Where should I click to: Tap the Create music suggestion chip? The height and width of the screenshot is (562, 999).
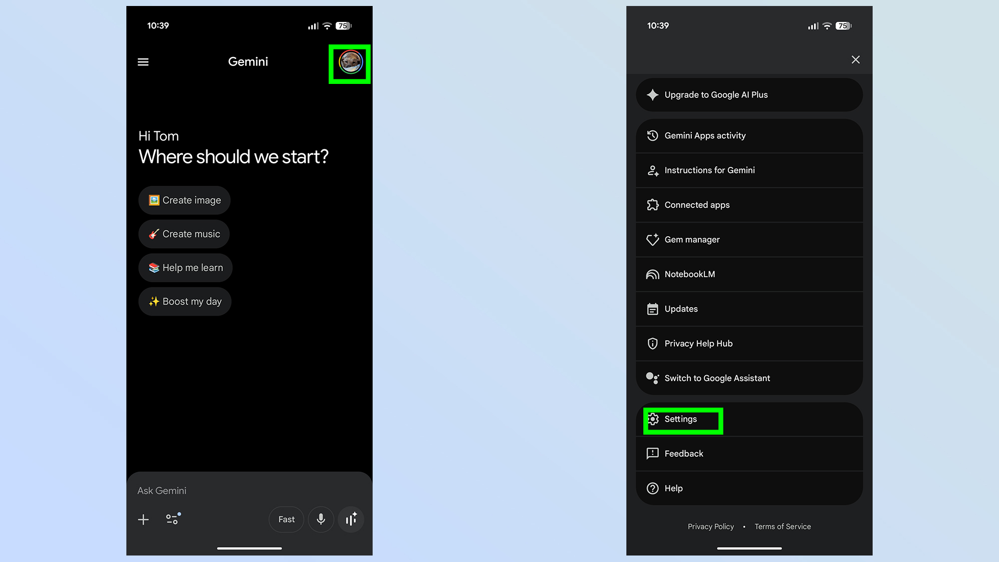point(184,234)
